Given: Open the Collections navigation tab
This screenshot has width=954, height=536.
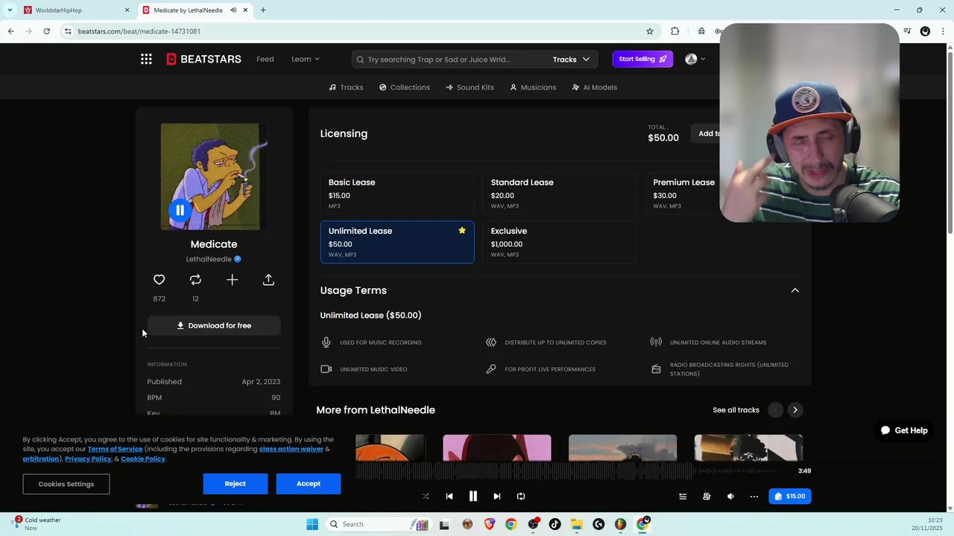Looking at the screenshot, I should 404,88.
